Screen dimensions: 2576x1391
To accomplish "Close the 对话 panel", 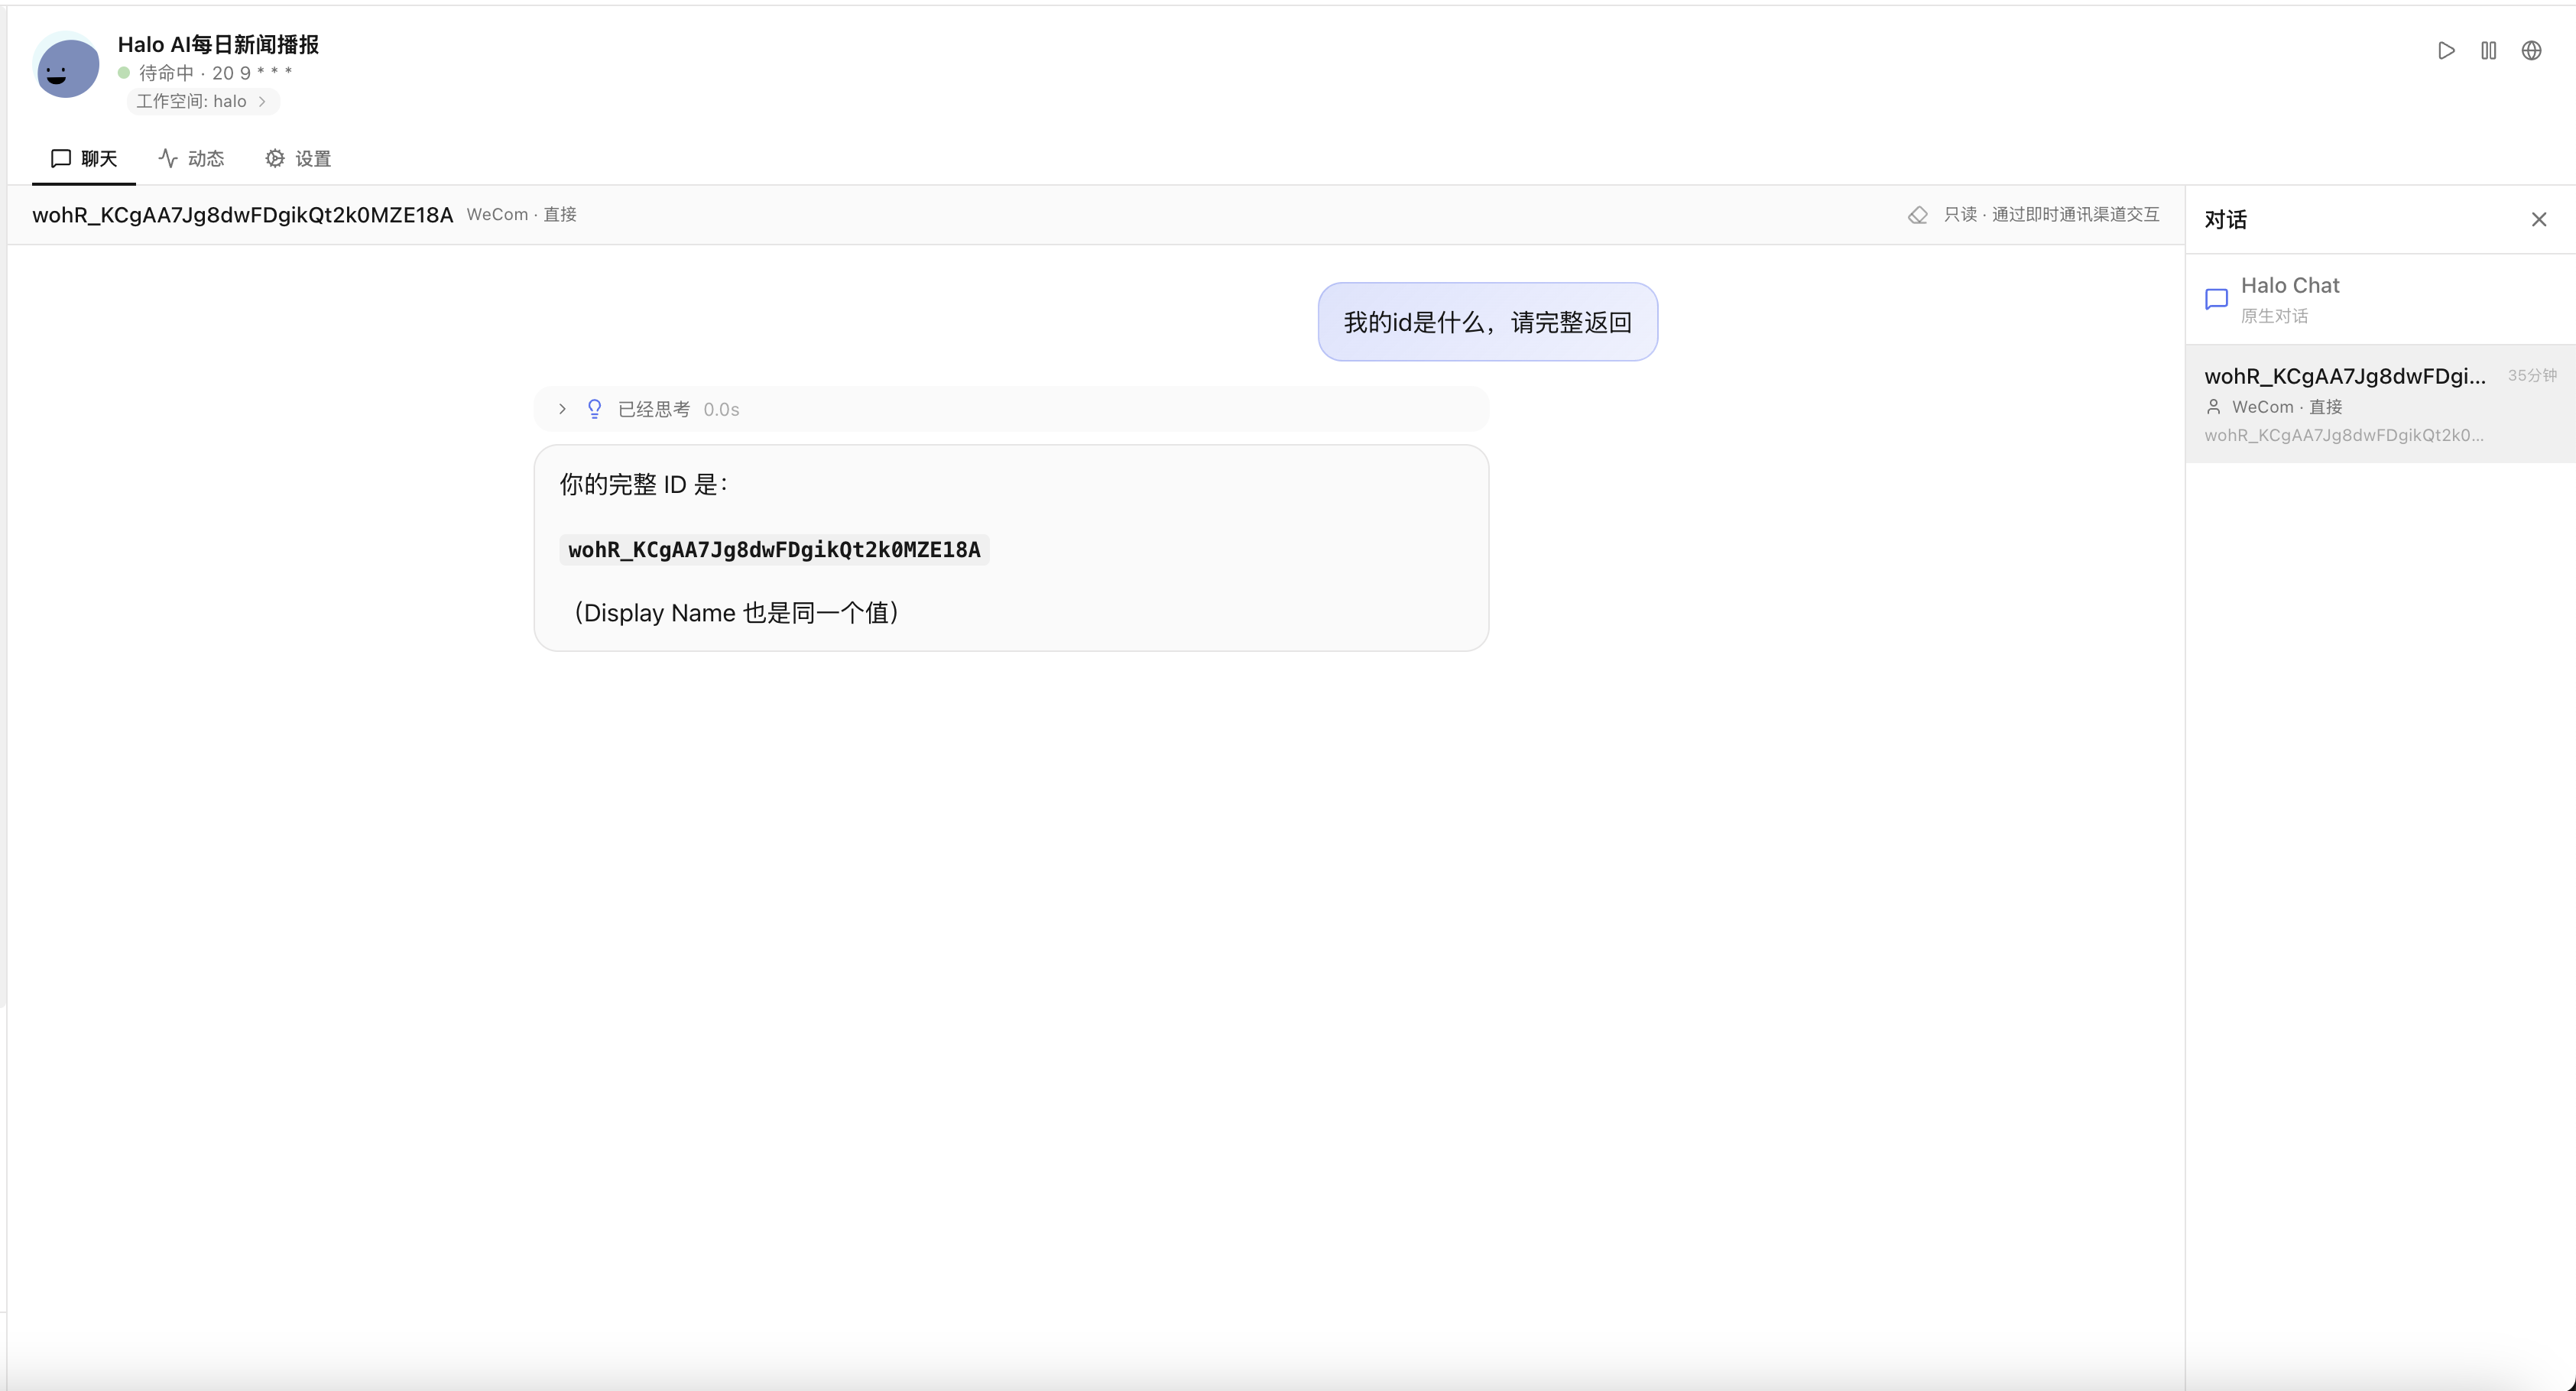I will coord(2538,219).
